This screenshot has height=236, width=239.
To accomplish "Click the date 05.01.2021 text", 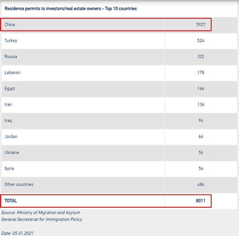I will 17,233.
